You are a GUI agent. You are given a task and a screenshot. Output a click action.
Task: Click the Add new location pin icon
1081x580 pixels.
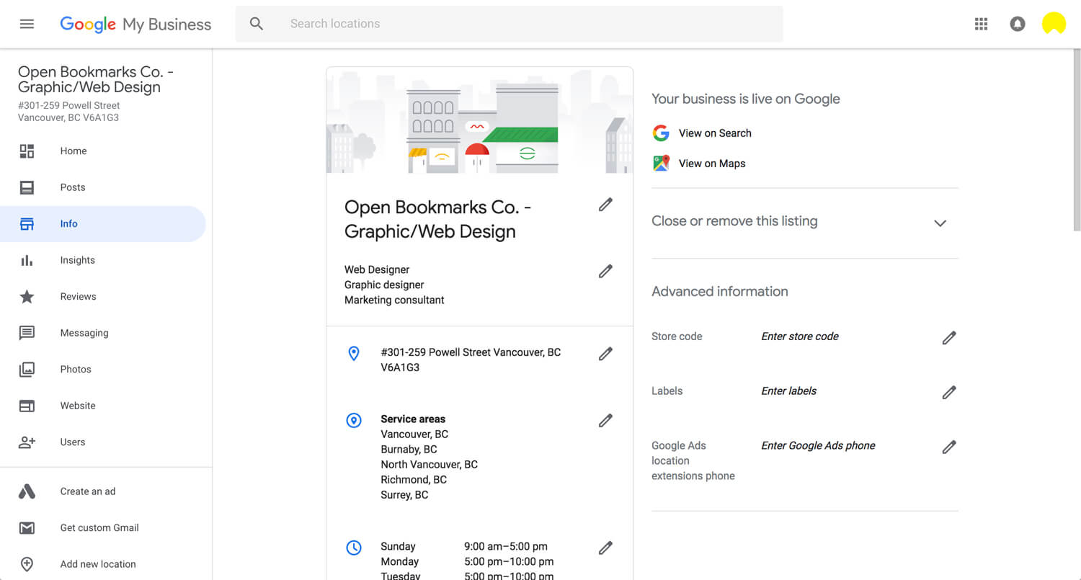coord(27,564)
